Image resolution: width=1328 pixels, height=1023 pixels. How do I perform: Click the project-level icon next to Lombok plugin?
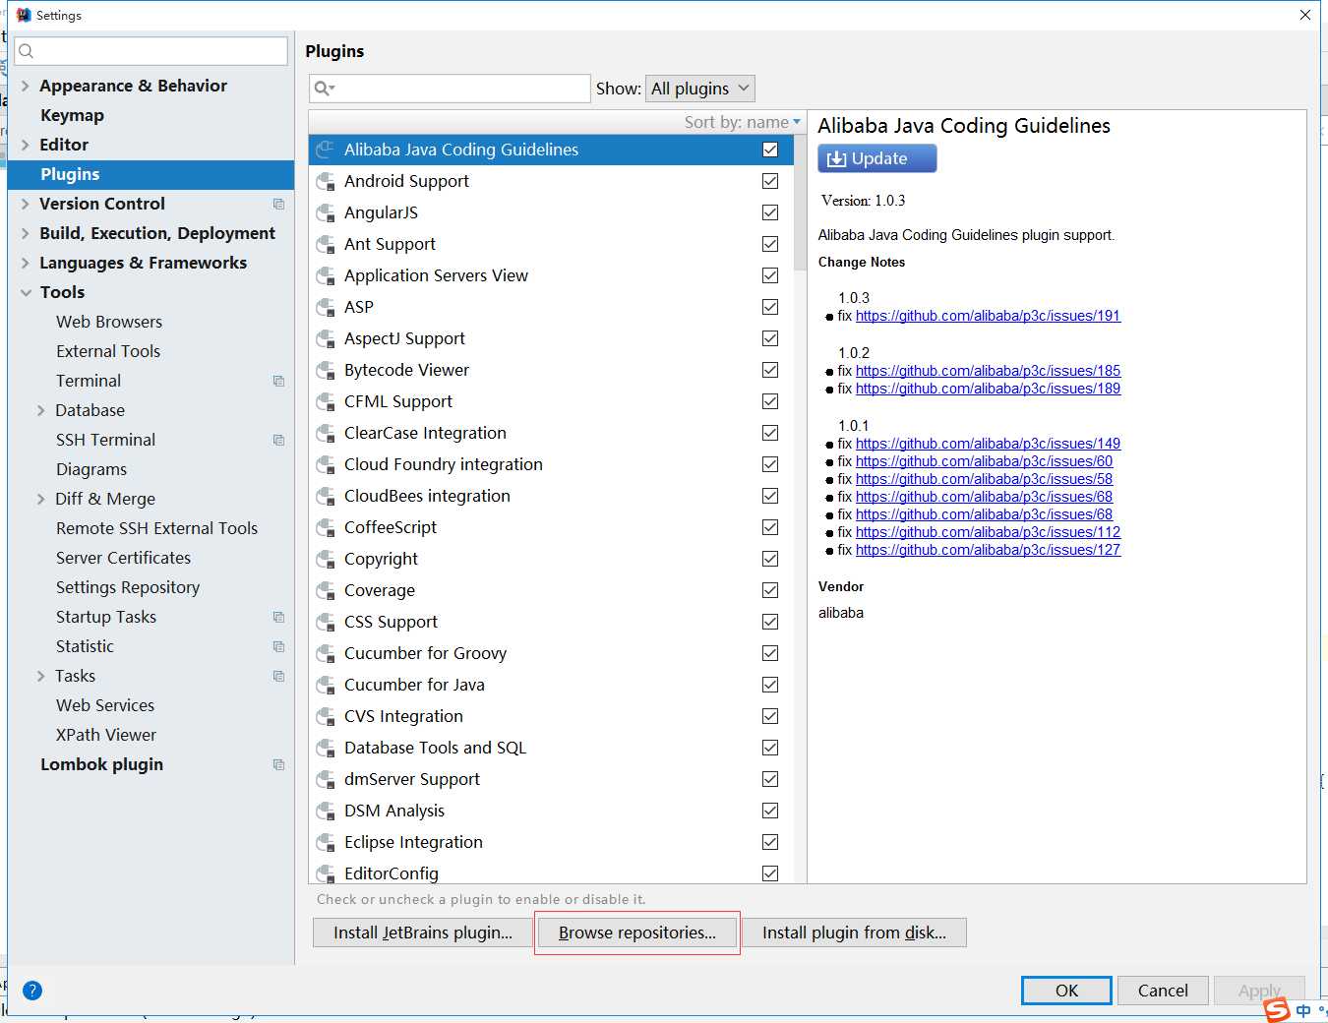tap(278, 764)
